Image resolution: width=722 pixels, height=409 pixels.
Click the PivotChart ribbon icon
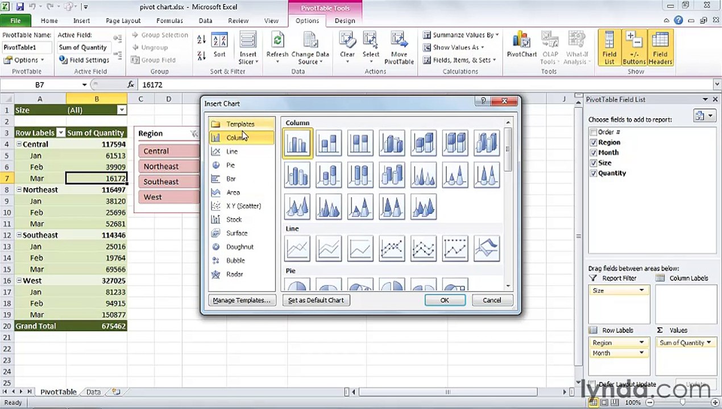point(522,45)
